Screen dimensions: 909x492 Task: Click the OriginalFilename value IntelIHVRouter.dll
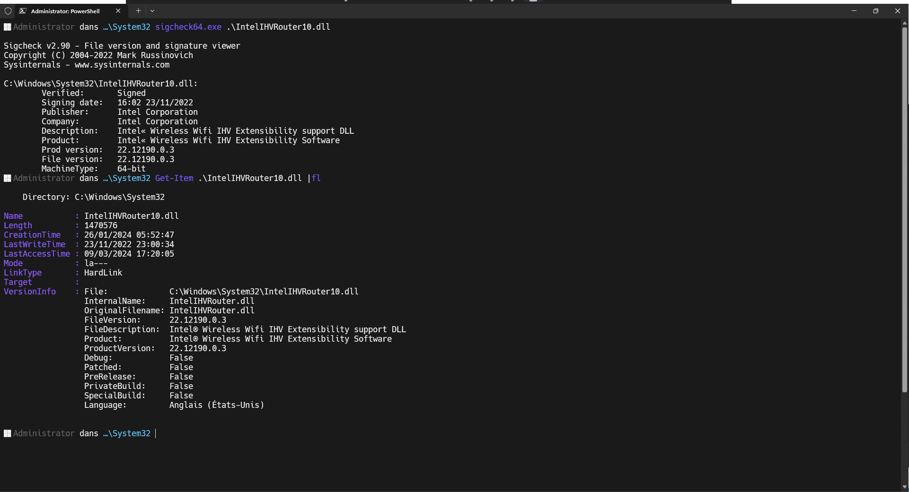click(212, 311)
